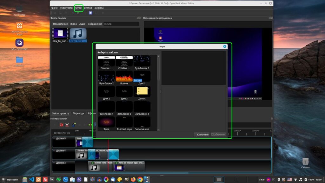Click the US flag keyboard layout indicator

(289, 180)
